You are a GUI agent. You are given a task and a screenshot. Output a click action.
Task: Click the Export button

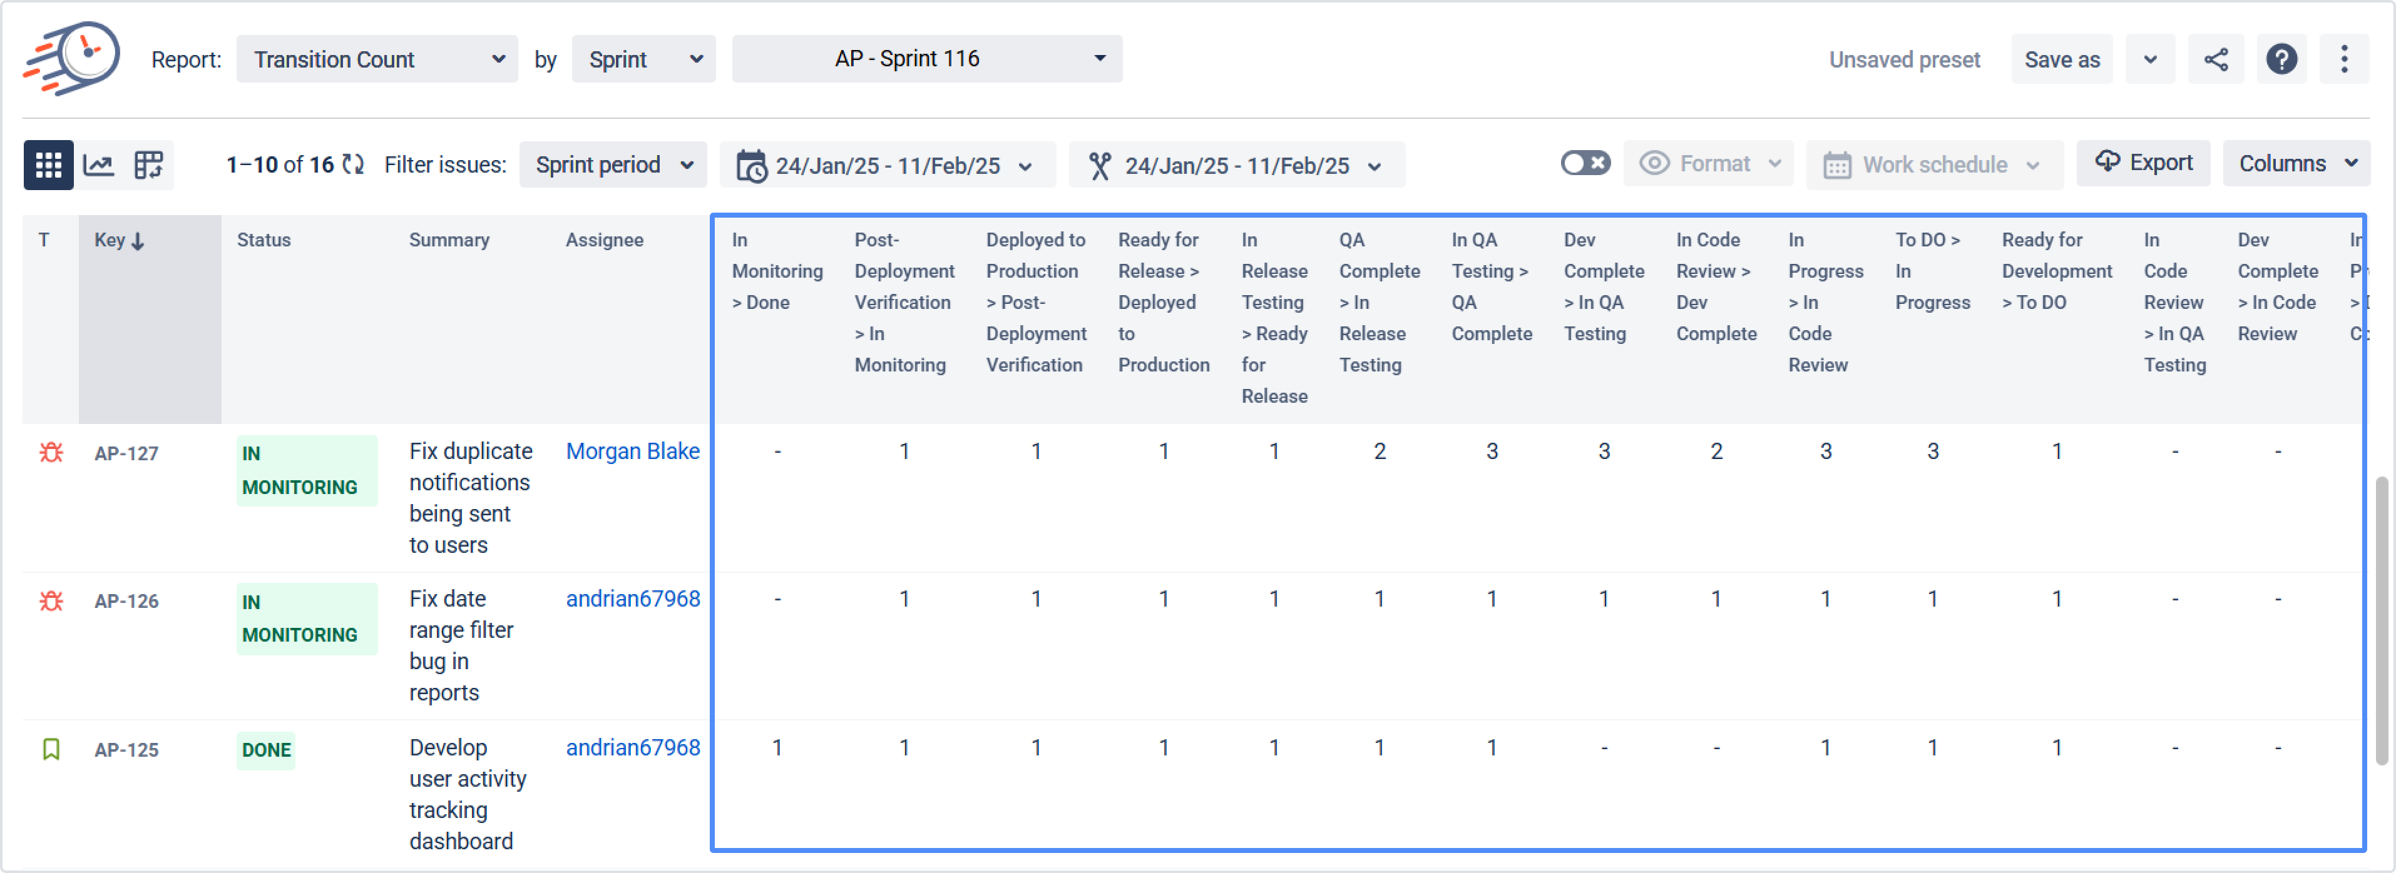[x=2143, y=163]
